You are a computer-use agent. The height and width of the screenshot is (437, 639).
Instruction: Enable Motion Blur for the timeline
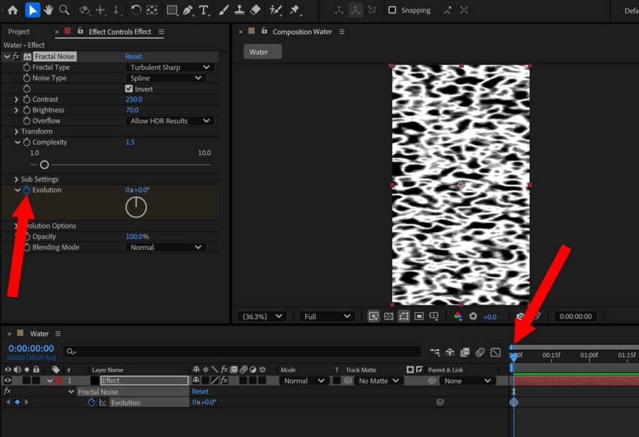click(480, 352)
